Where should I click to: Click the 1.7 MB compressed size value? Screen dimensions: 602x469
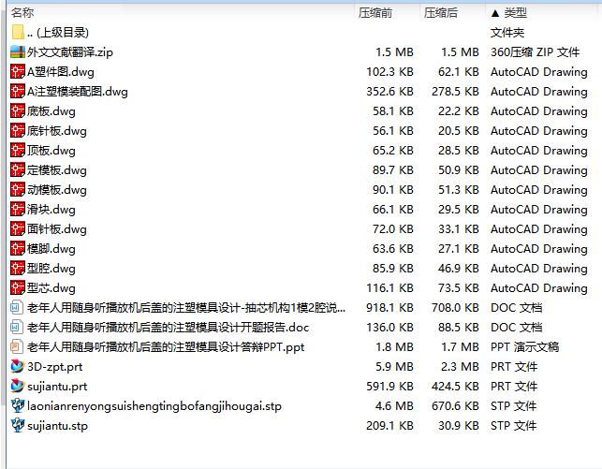tap(460, 347)
